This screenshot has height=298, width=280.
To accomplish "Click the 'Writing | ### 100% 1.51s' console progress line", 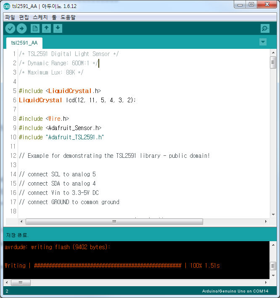I will (x=112, y=266).
